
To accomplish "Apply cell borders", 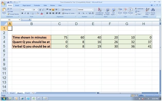I will pyautogui.click(x=33, y=13).
